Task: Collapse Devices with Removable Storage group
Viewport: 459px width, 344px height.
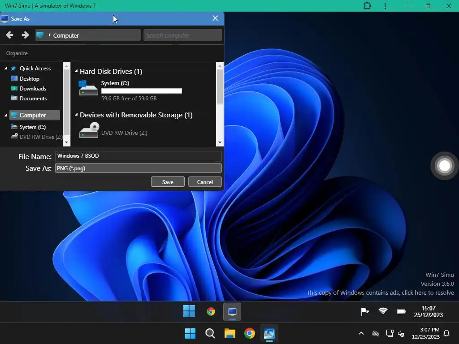Action: [76, 115]
